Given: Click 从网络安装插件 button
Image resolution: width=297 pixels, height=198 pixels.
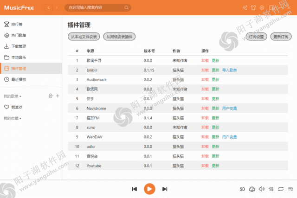Looking at the screenshot, I should point(119,37).
